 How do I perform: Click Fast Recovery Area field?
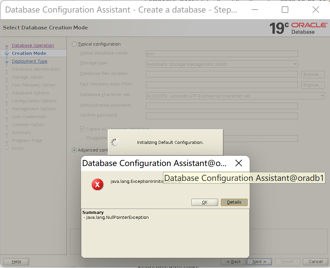click(222, 85)
